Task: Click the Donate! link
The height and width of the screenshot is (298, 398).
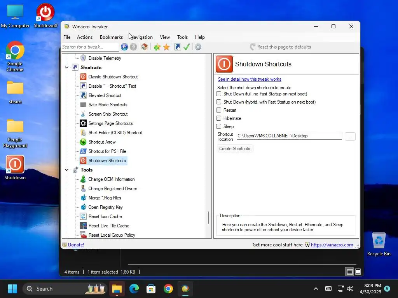Action: 76,245
